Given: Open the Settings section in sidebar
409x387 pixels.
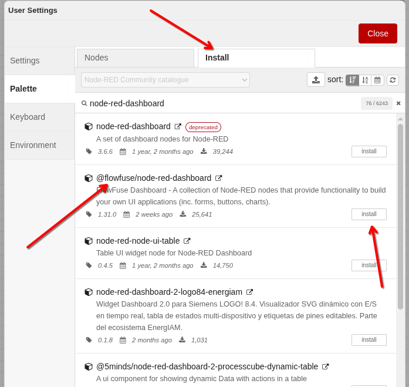Looking at the screenshot, I should tap(39, 61).
